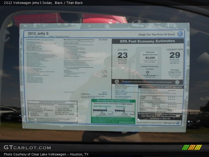The width and height of the screenshot is (209, 157).
Task: Click the combined fuel economy value 25
Action: coord(147,72)
